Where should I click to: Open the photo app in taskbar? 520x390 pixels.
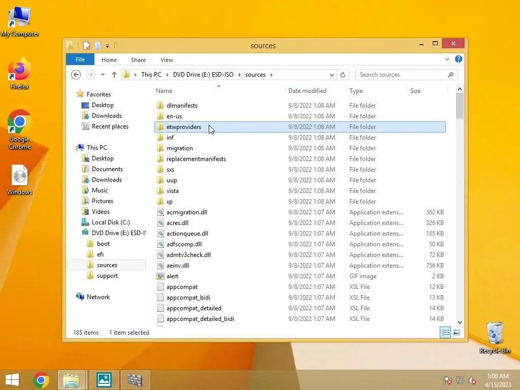(104, 380)
